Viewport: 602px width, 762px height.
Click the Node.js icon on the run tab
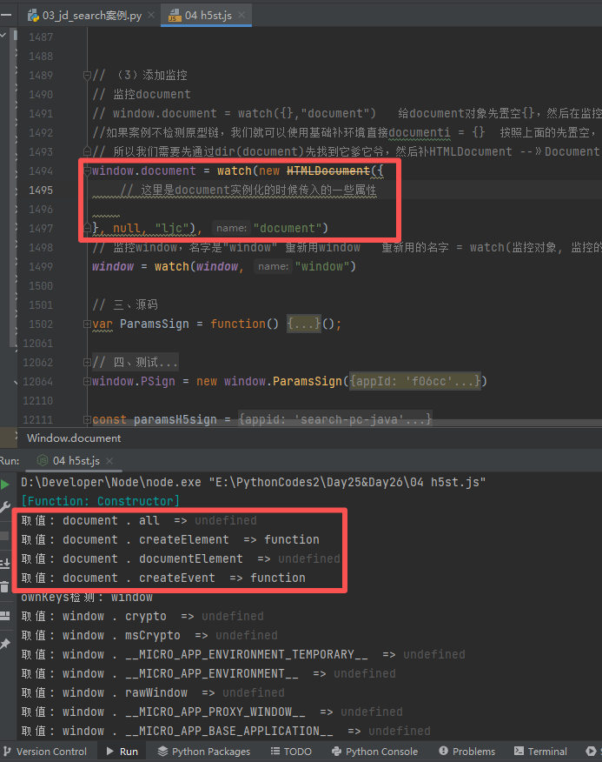[x=43, y=460]
